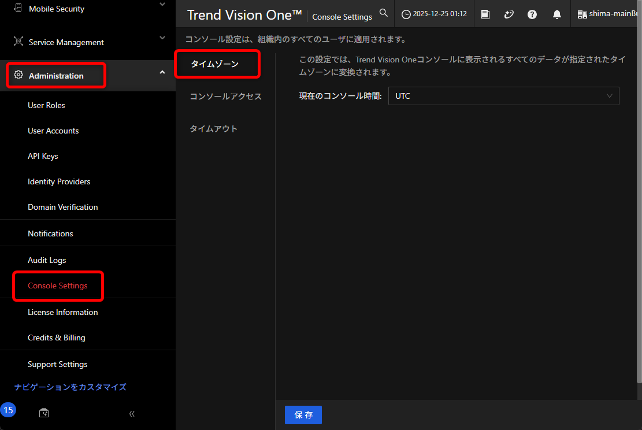
Task: Switch to タイムアウト tab
Action: [x=213, y=128]
